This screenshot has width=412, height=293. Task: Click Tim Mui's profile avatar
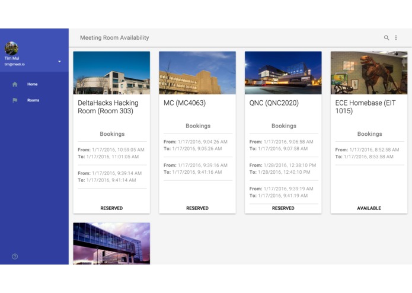point(11,48)
